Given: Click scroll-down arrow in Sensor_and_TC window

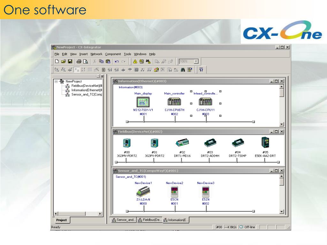Looking at the screenshot, I should [x=282, y=212].
